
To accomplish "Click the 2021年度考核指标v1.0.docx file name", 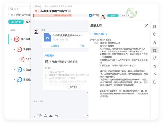I will [x=67, y=35].
